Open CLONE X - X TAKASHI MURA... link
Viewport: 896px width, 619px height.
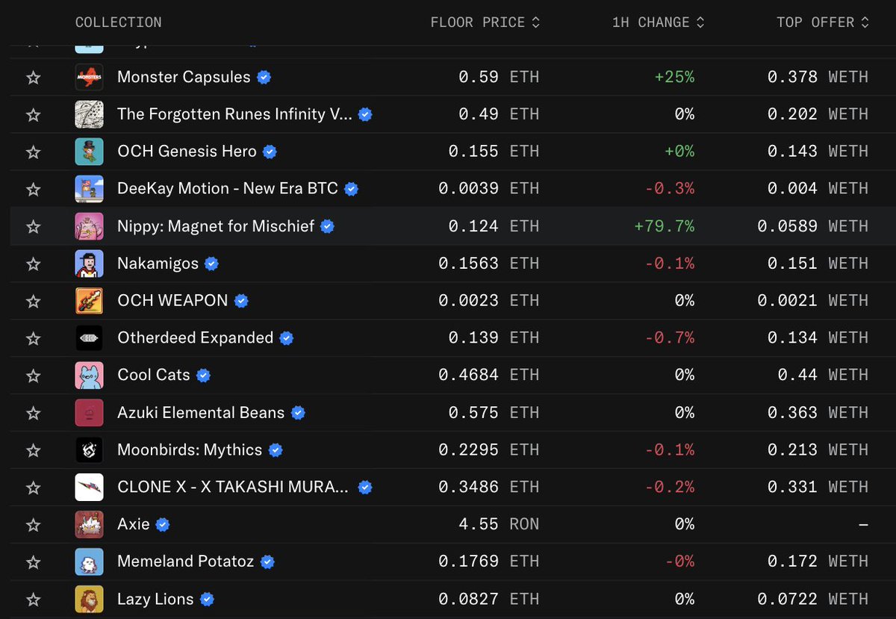pyautogui.click(x=233, y=488)
